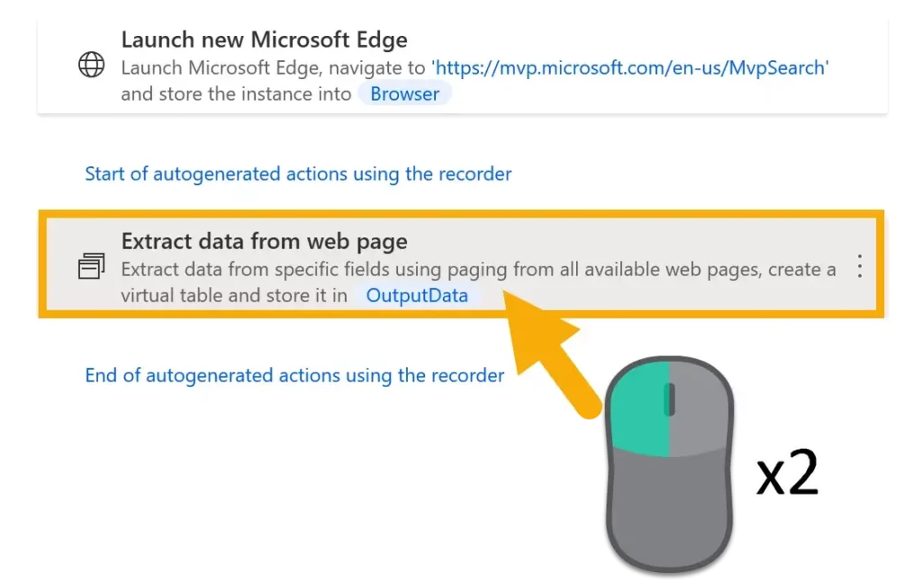The image size is (922, 581).
Task: Click 'End of autogenerated actions' comment
Action: tap(294, 375)
